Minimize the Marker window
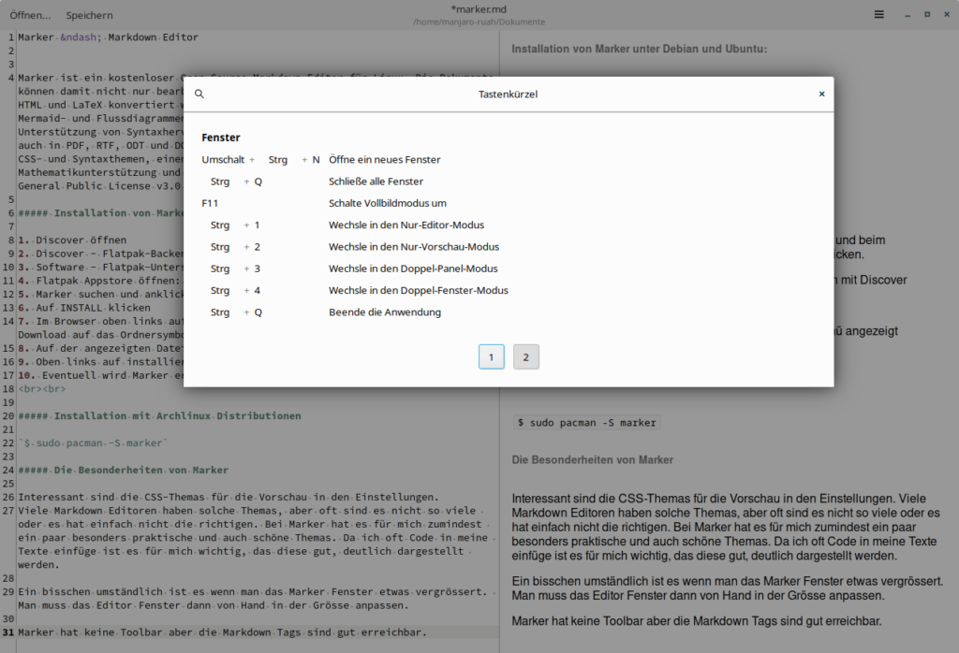The height and width of the screenshot is (653, 959). 907,15
